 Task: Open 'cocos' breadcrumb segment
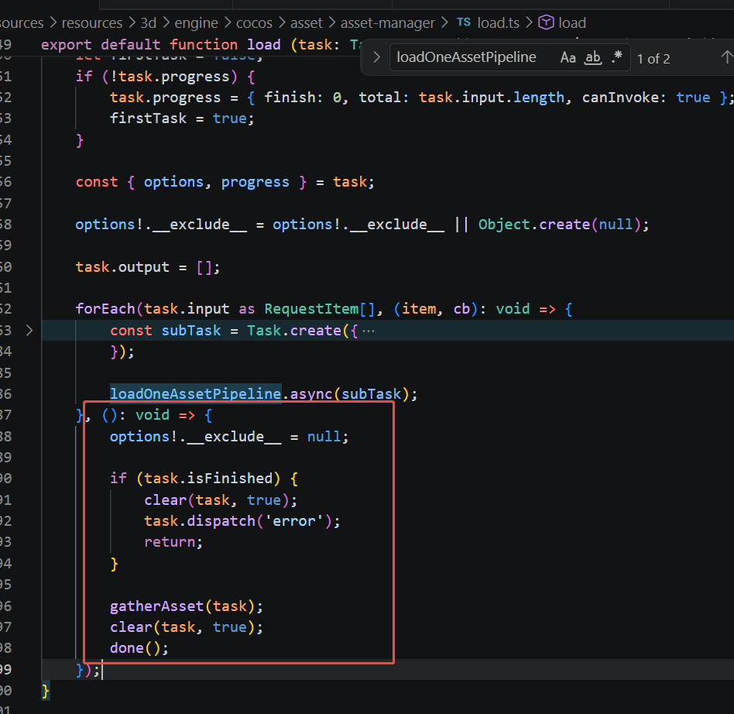pos(254,23)
